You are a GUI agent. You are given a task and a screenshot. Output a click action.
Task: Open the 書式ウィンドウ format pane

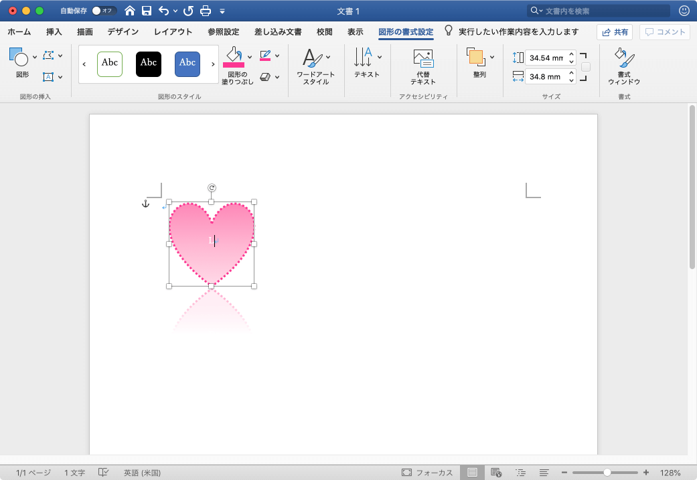tap(624, 66)
